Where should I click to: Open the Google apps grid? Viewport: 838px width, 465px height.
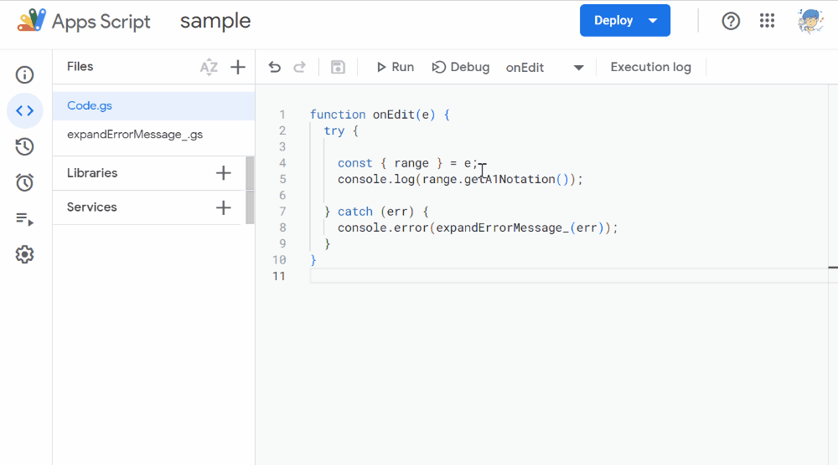coord(767,21)
